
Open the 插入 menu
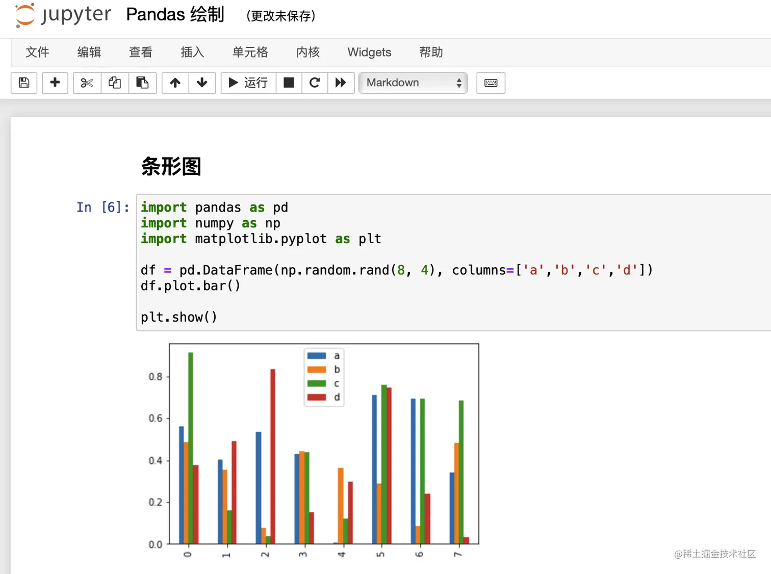(x=192, y=52)
